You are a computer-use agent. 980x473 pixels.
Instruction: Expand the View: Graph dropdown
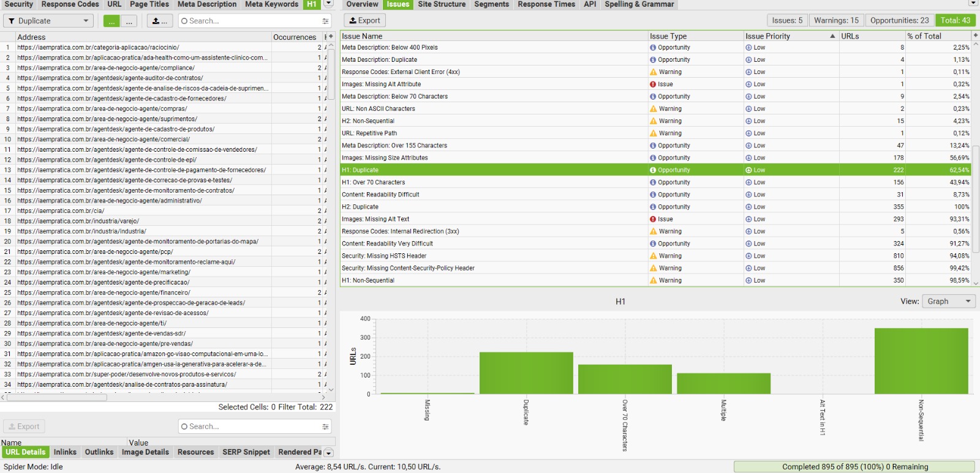click(x=949, y=301)
